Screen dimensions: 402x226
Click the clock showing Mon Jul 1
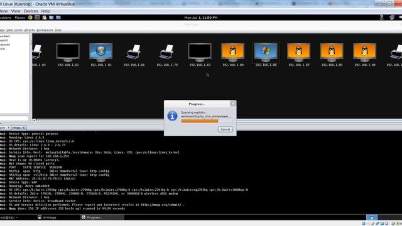click(x=201, y=18)
